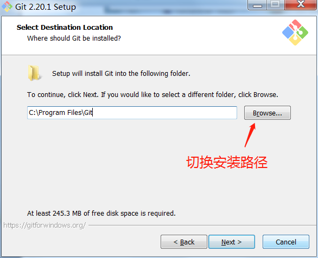Click the 'To continue, click Next' instruction
Viewport: 318px width, 258px height.
point(152,94)
